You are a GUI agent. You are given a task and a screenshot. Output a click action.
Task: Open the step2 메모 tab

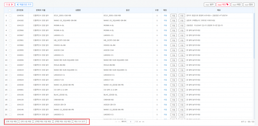223,4
